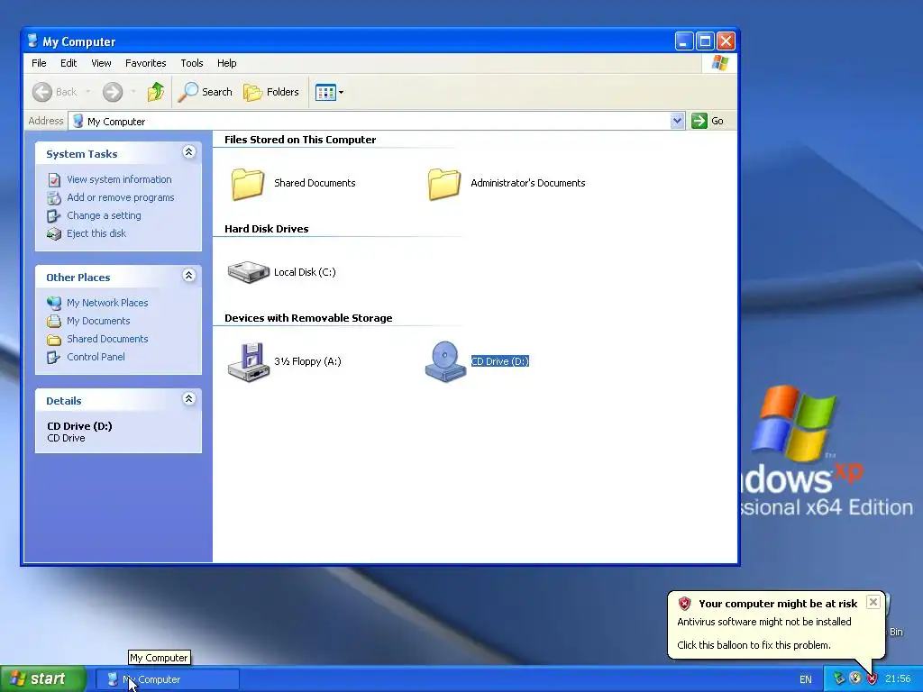Close the antivirus warning balloon
The image size is (923, 692).
pos(873,602)
